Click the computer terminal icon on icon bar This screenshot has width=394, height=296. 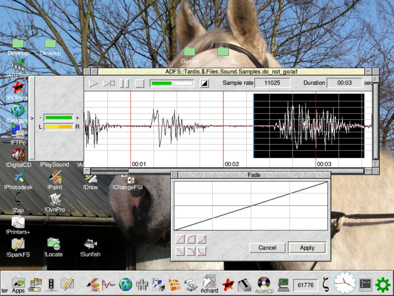(283, 285)
